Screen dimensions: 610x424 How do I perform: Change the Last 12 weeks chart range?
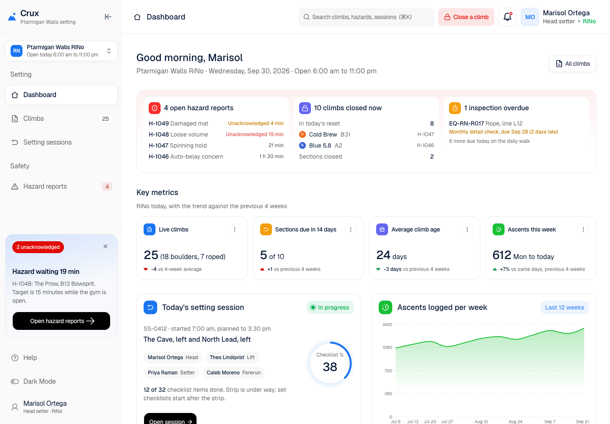[565, 307]
